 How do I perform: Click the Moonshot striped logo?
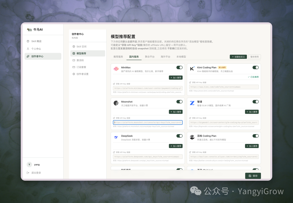tap(116, 103)
